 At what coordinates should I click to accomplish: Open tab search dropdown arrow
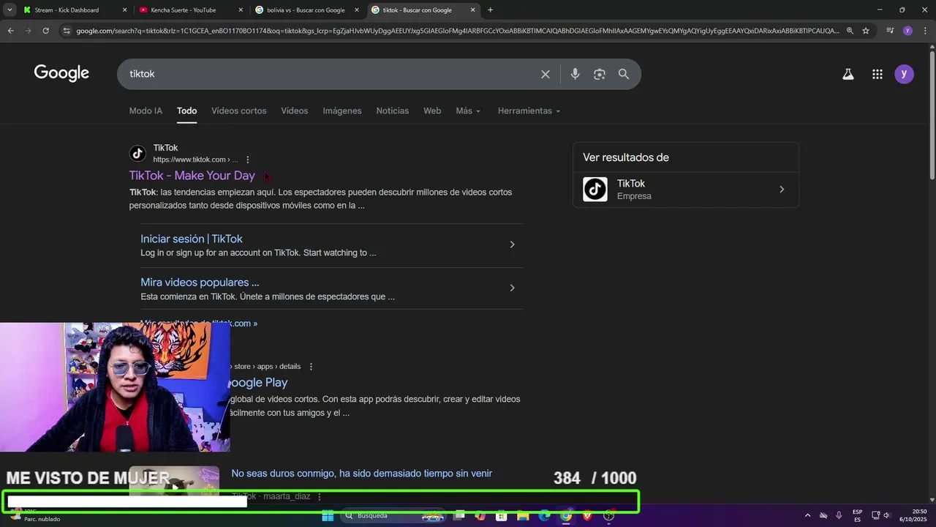pos(10,10)
